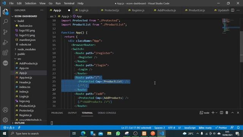Open the Help menu
This screenshot has width=243, height=137.
point(80,3)
